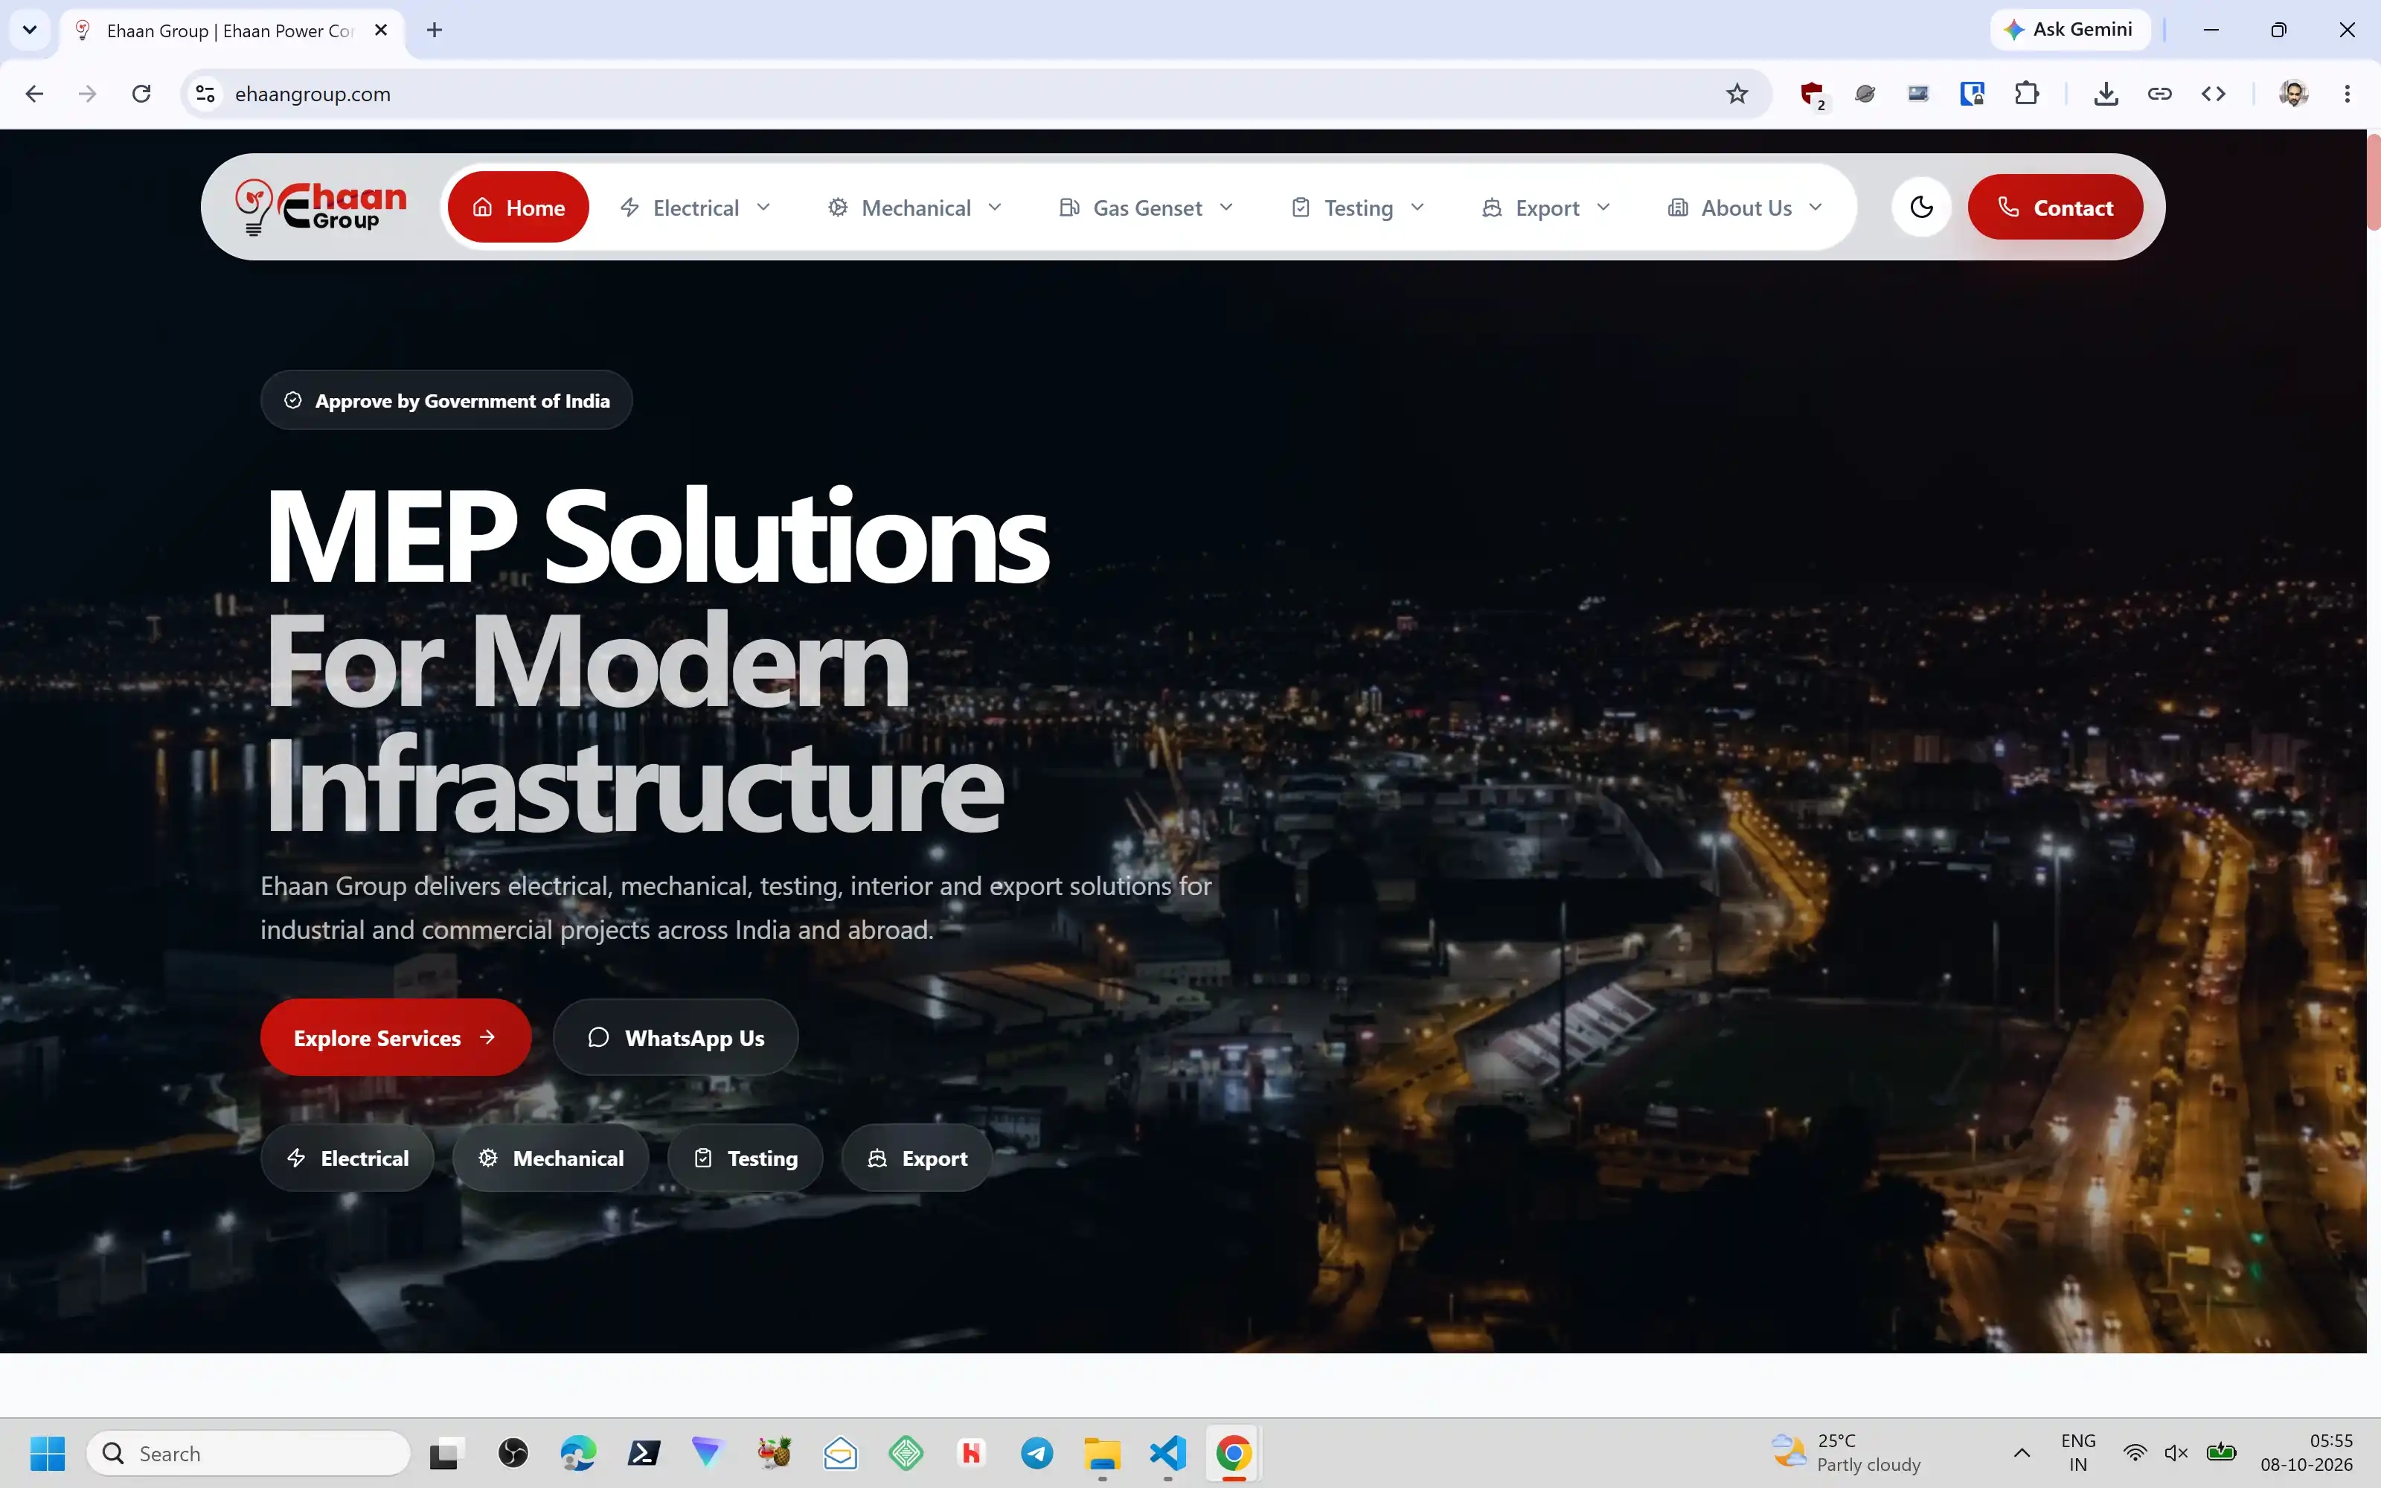Click the link chain toolbar icon
Viewport: 2381px width, 1488px height.
2159,94
